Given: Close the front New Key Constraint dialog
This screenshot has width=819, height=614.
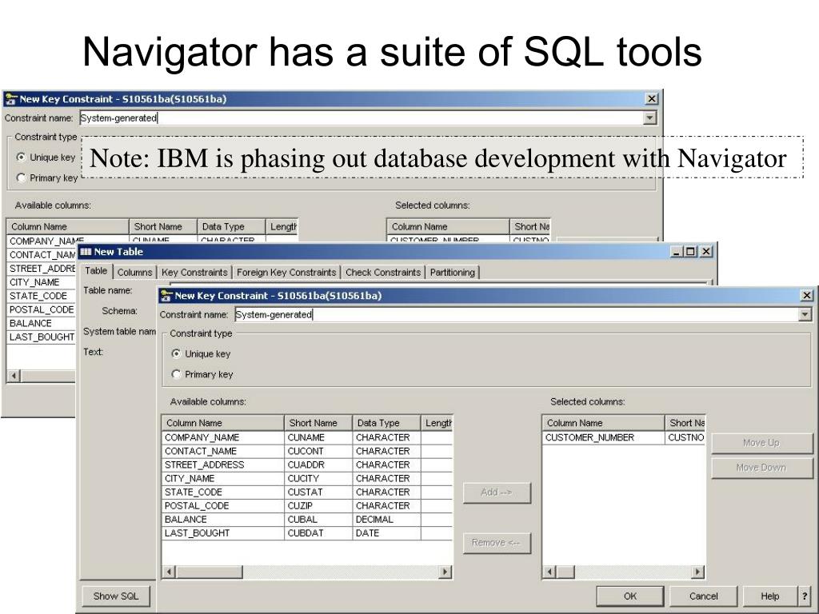Looking at the screenshot, I should click(806, 296).
